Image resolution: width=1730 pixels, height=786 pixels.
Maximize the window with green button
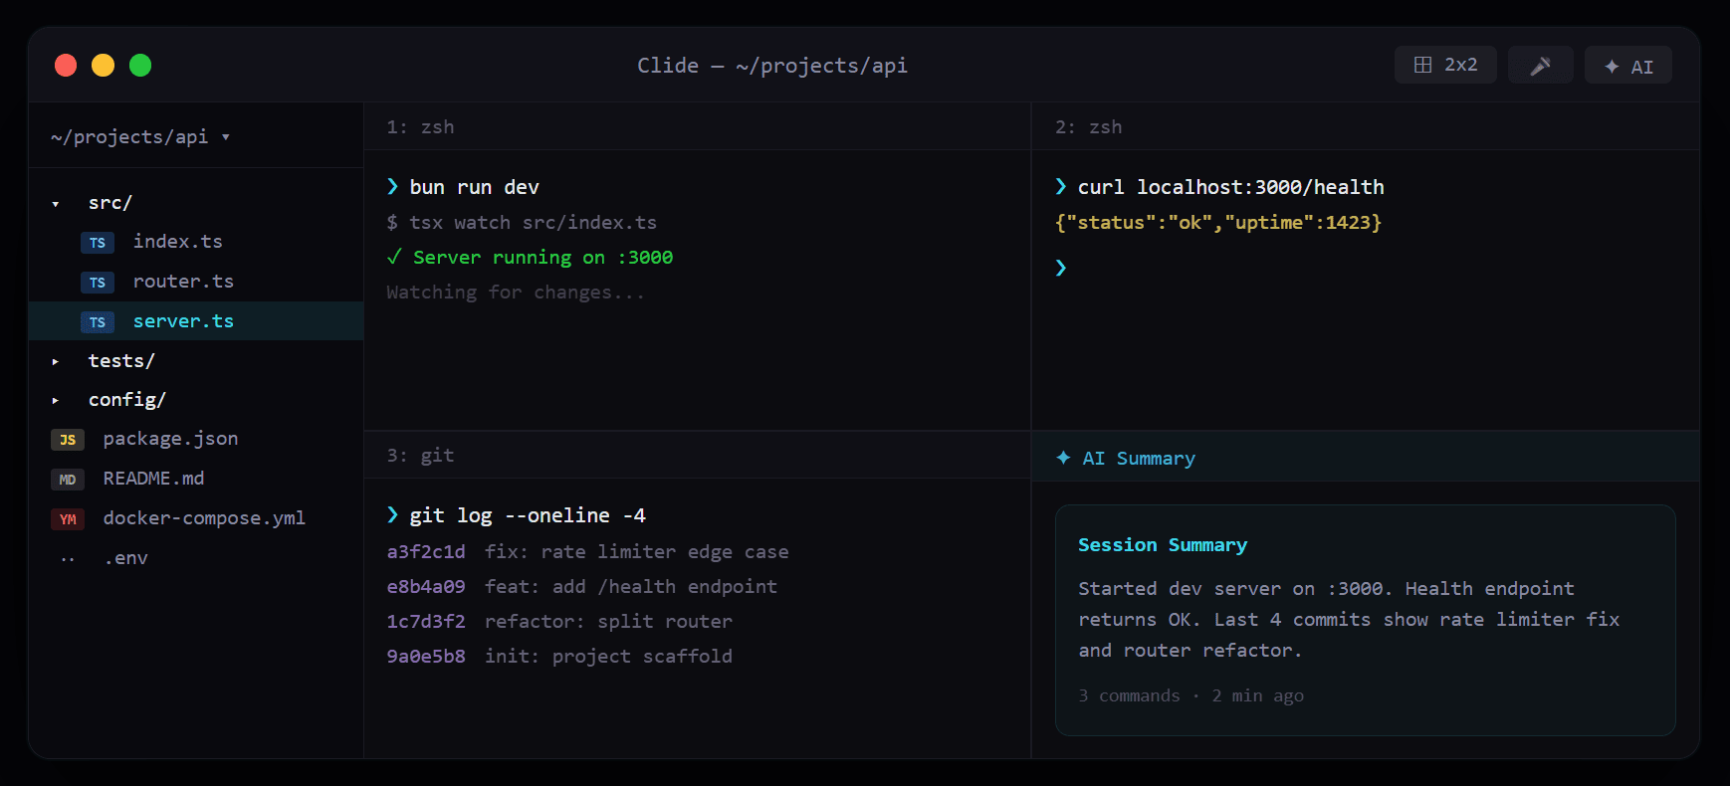click(x=140, y=65)
